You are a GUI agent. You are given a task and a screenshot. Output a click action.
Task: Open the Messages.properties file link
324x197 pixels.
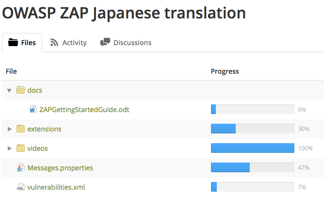click(x=60, y=168)
